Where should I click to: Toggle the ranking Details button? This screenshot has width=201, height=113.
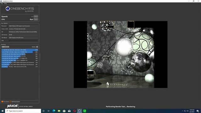37,47
